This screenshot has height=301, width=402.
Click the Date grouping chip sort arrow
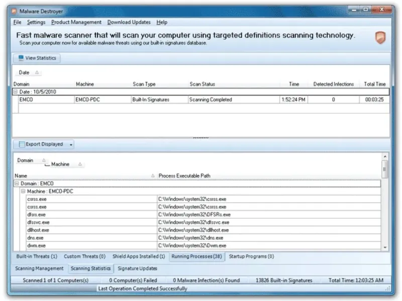pos(37,72)
